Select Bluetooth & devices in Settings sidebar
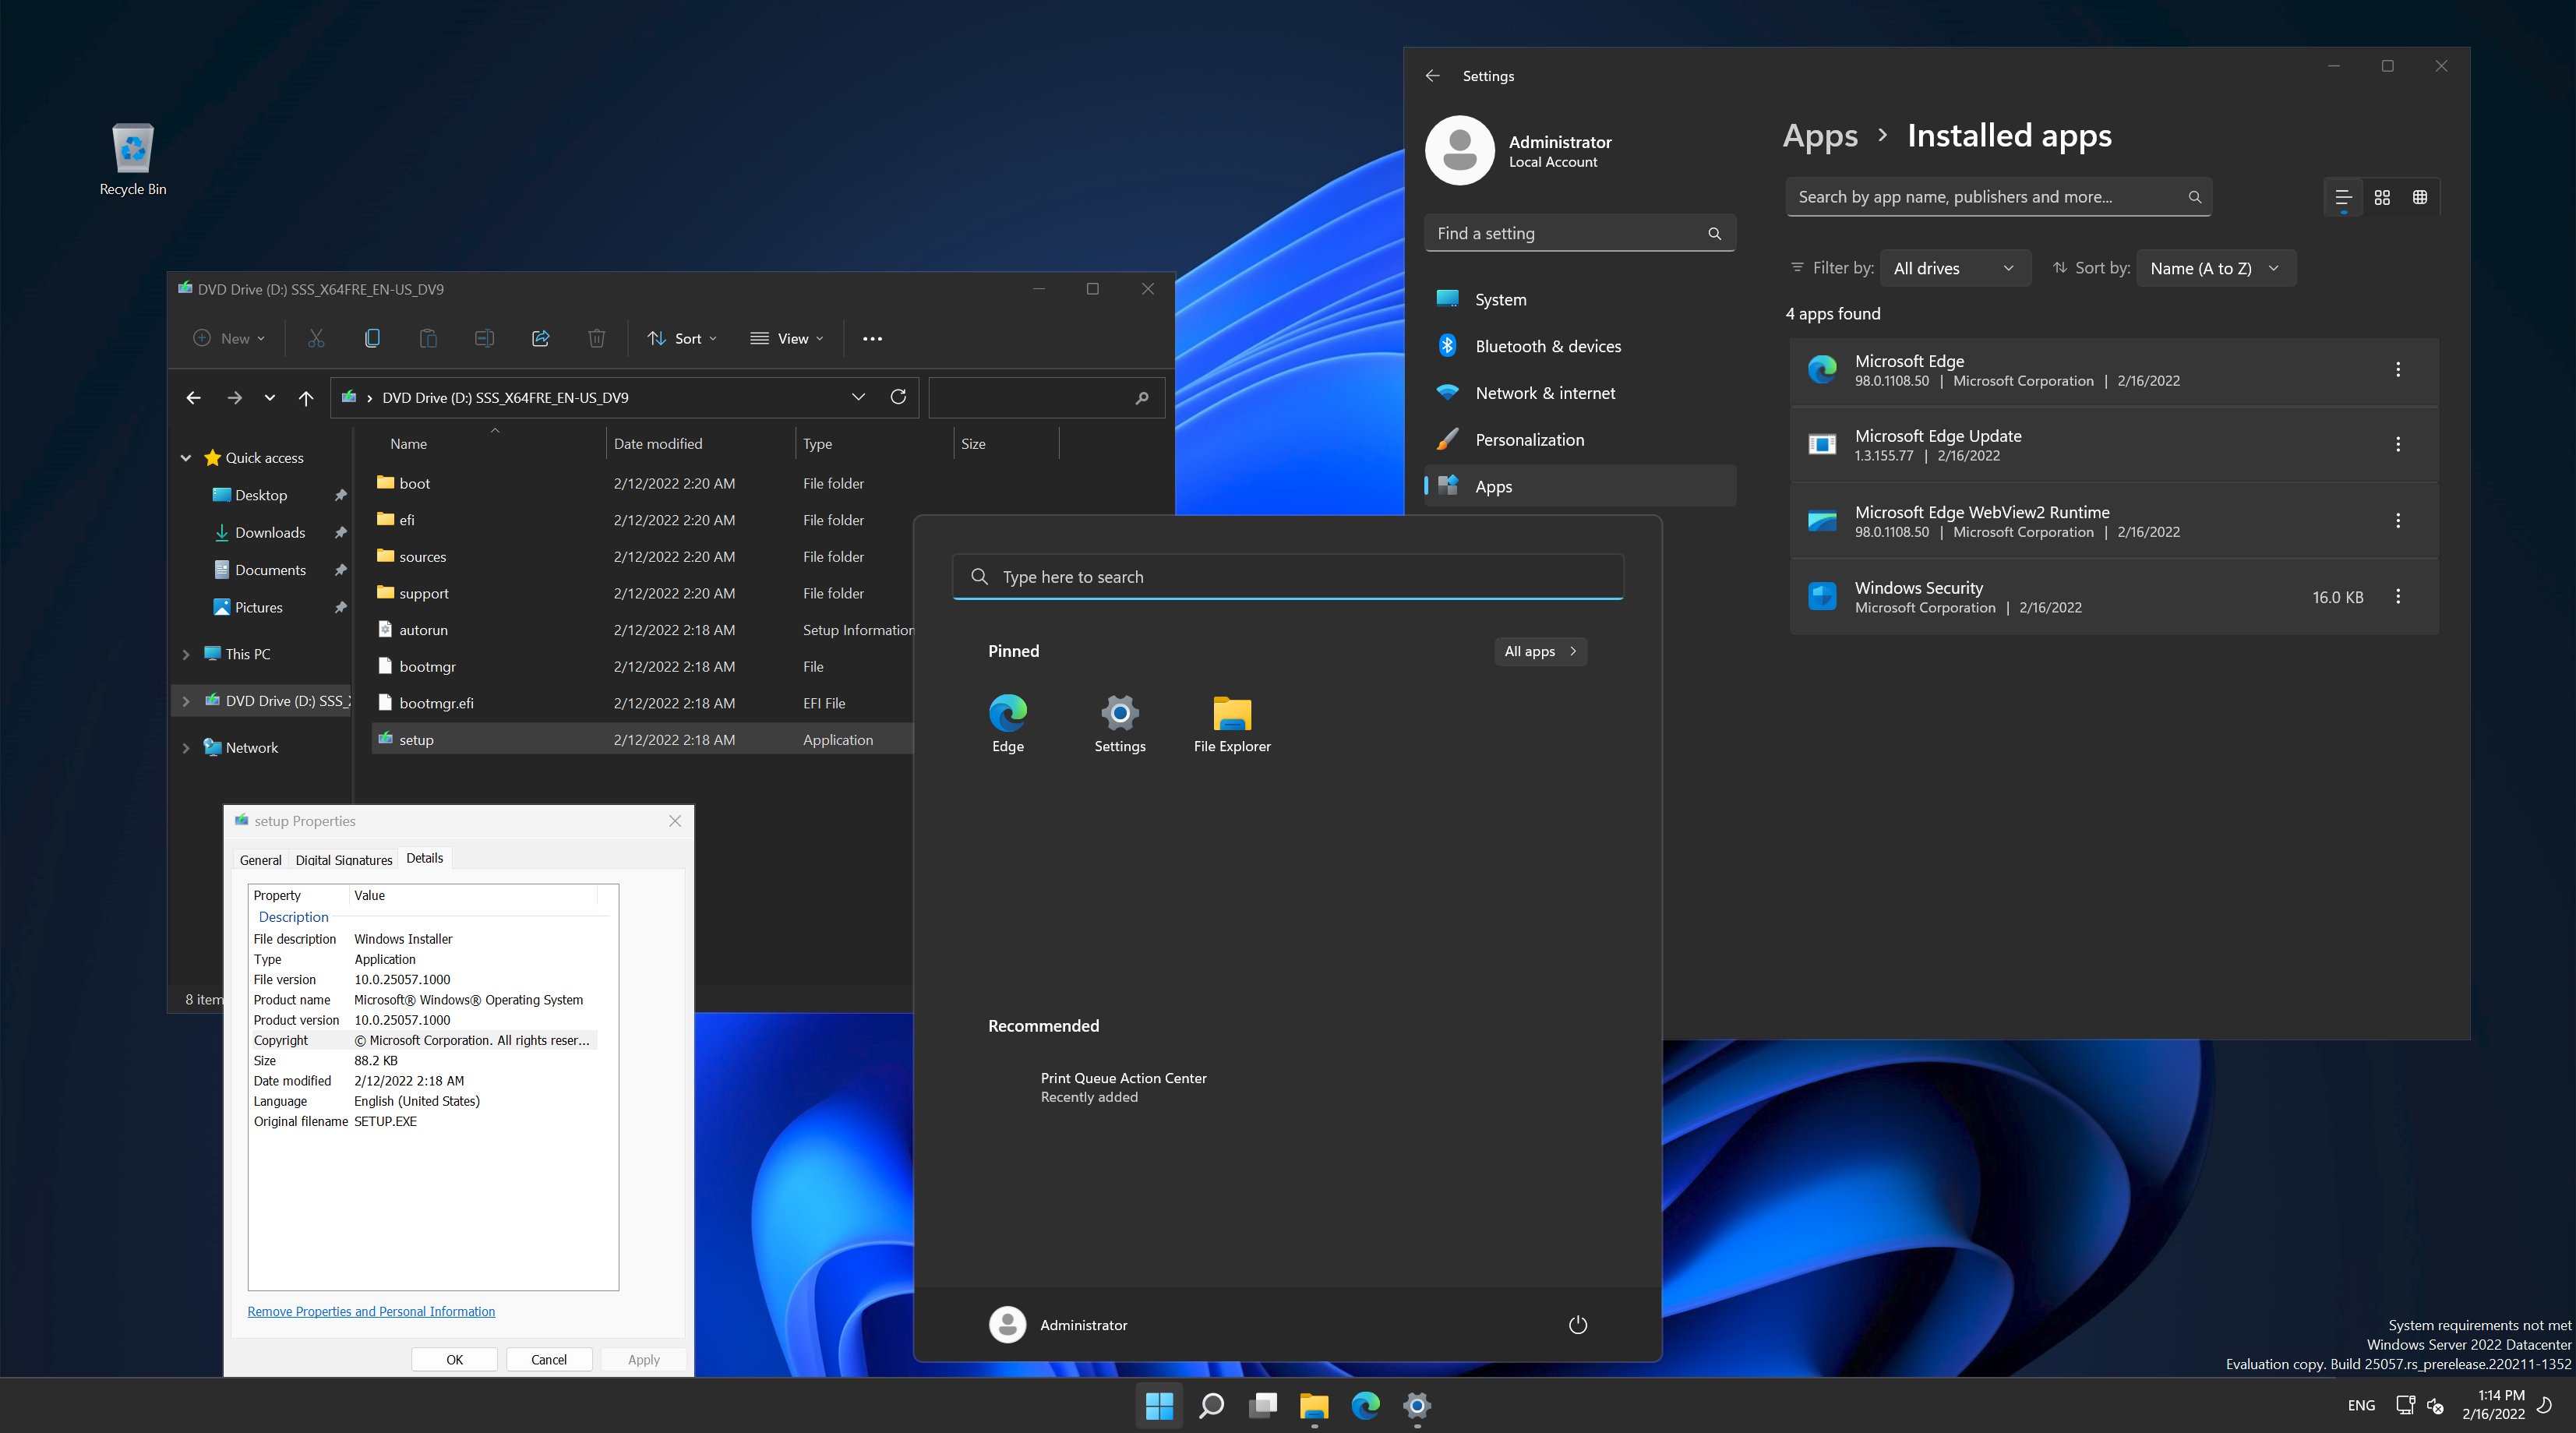Image resolution: width=2576 pixels, height=1433 pixels. click(x=1548, y=345)
